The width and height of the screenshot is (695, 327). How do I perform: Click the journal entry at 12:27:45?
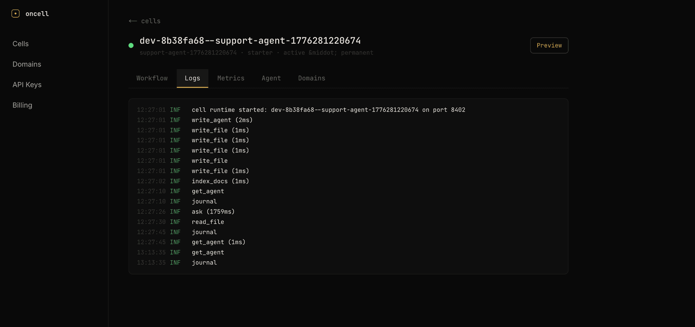click(x=204, y=232)
